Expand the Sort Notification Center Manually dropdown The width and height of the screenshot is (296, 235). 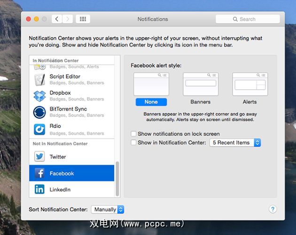click(x=108, y=210)
